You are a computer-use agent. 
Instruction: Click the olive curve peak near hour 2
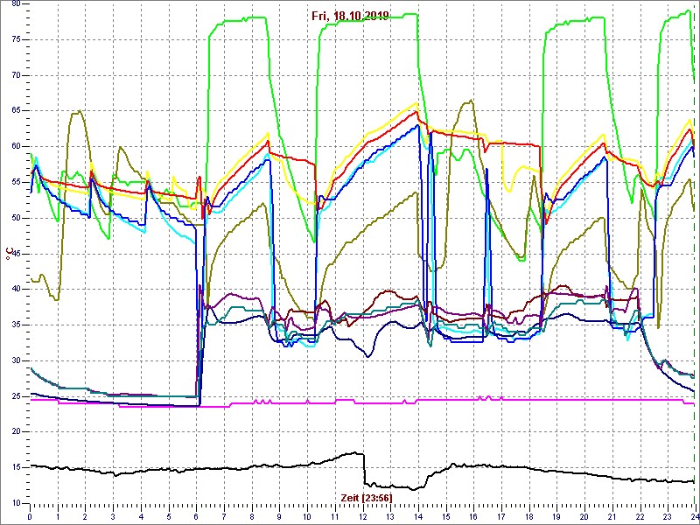79,111
